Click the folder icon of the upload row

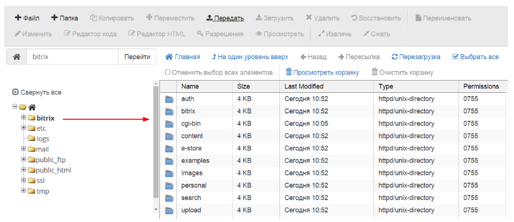170,210
